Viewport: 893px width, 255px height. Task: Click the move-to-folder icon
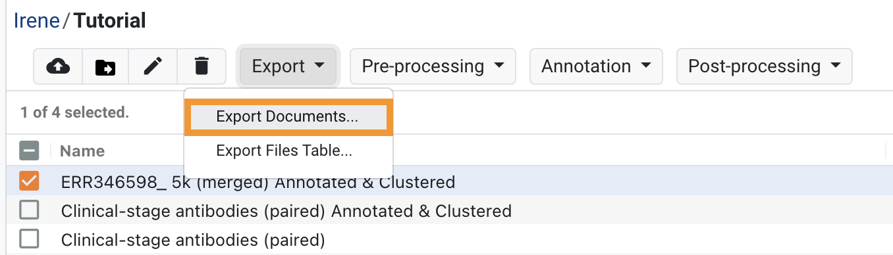click(105, 66)
